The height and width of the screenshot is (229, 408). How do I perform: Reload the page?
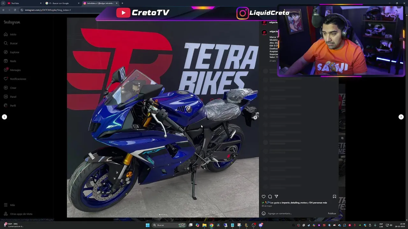[15, 10]
